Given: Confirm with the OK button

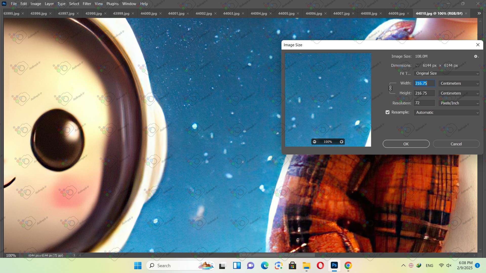Looking at the screenshot, I should (x=406, y=144).
